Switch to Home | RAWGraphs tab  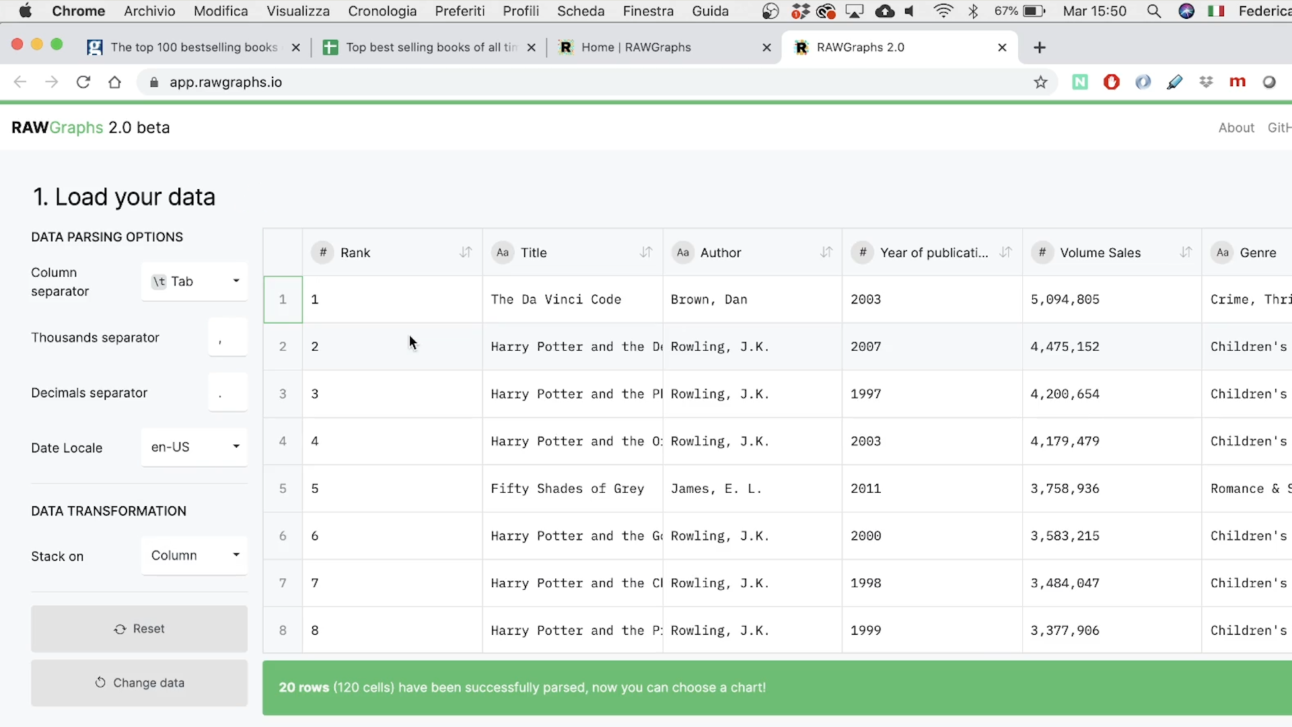pos(635,47)
